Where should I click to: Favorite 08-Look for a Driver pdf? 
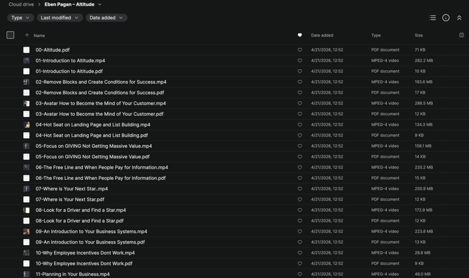click(300, 221)
